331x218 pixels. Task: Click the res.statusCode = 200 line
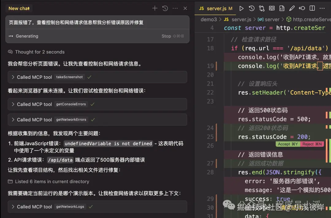coord(274,137)
